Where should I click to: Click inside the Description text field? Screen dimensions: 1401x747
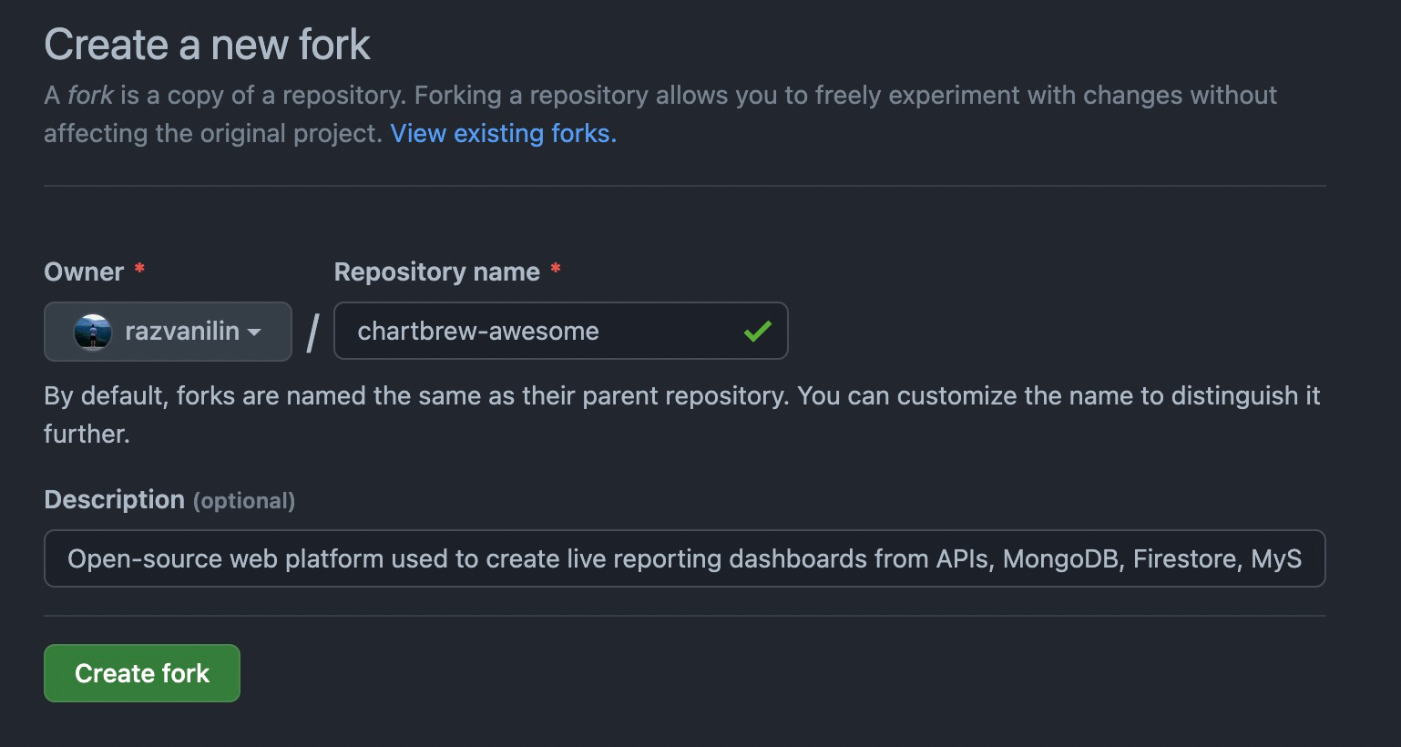683,558
